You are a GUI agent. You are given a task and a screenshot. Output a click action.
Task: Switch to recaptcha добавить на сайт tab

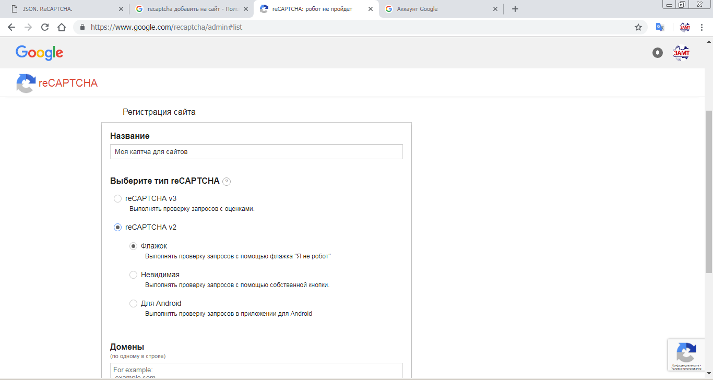[x=191, y=9]
